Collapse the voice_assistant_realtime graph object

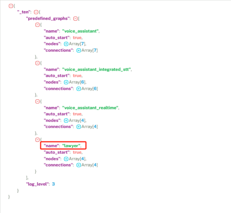pyautogui.click(x=37, y=101)
